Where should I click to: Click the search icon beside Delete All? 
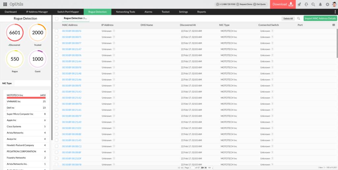[x=299, y=19]
